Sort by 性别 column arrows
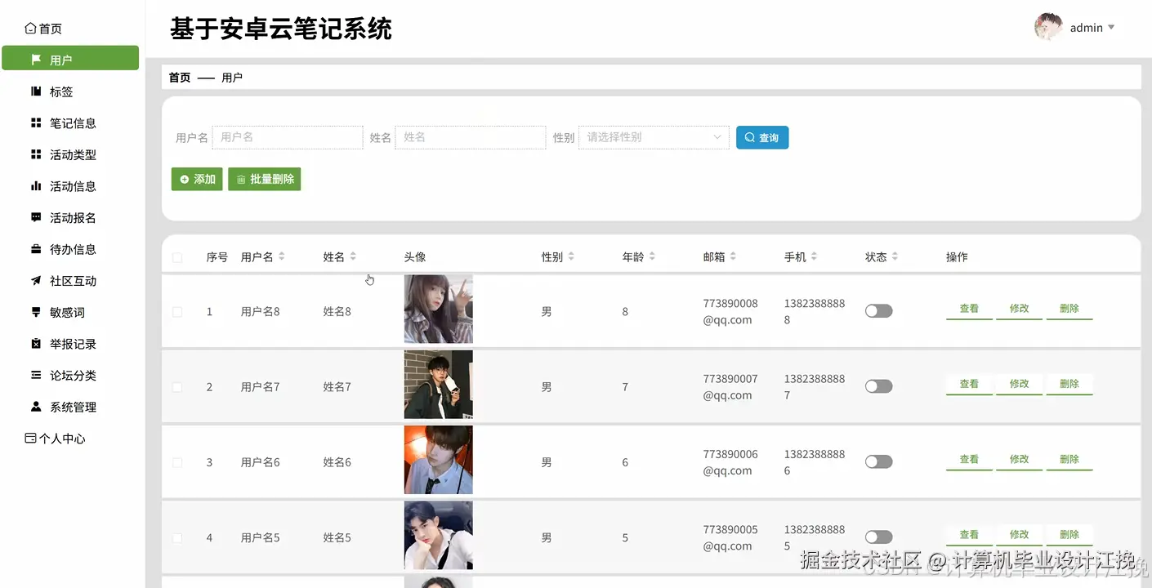 571,256
